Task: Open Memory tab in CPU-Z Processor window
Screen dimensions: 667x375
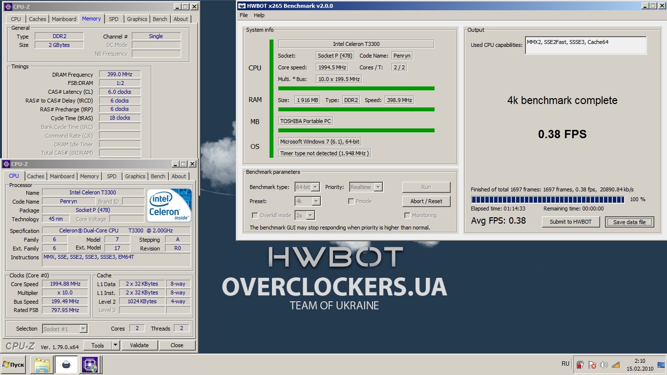Action: coord(89,176)
